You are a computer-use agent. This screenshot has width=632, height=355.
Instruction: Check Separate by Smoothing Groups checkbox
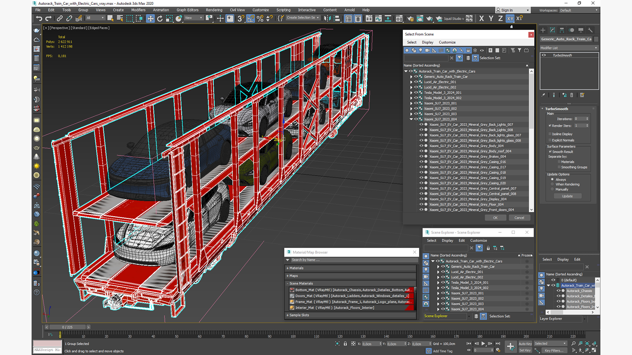(559, 167)
